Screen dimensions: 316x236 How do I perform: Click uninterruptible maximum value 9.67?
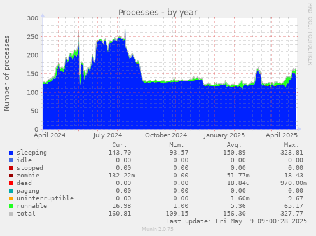pyautogui.click(x=296, y=198)
